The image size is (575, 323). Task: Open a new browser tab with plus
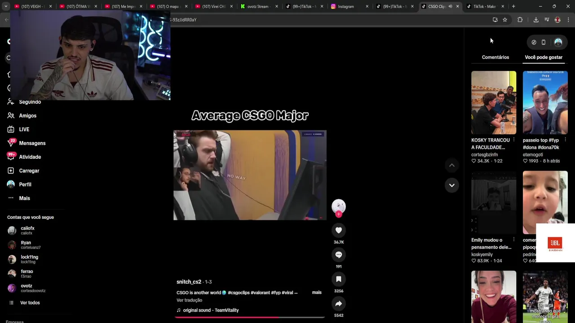pyautogui.click(x=513, y=6)
